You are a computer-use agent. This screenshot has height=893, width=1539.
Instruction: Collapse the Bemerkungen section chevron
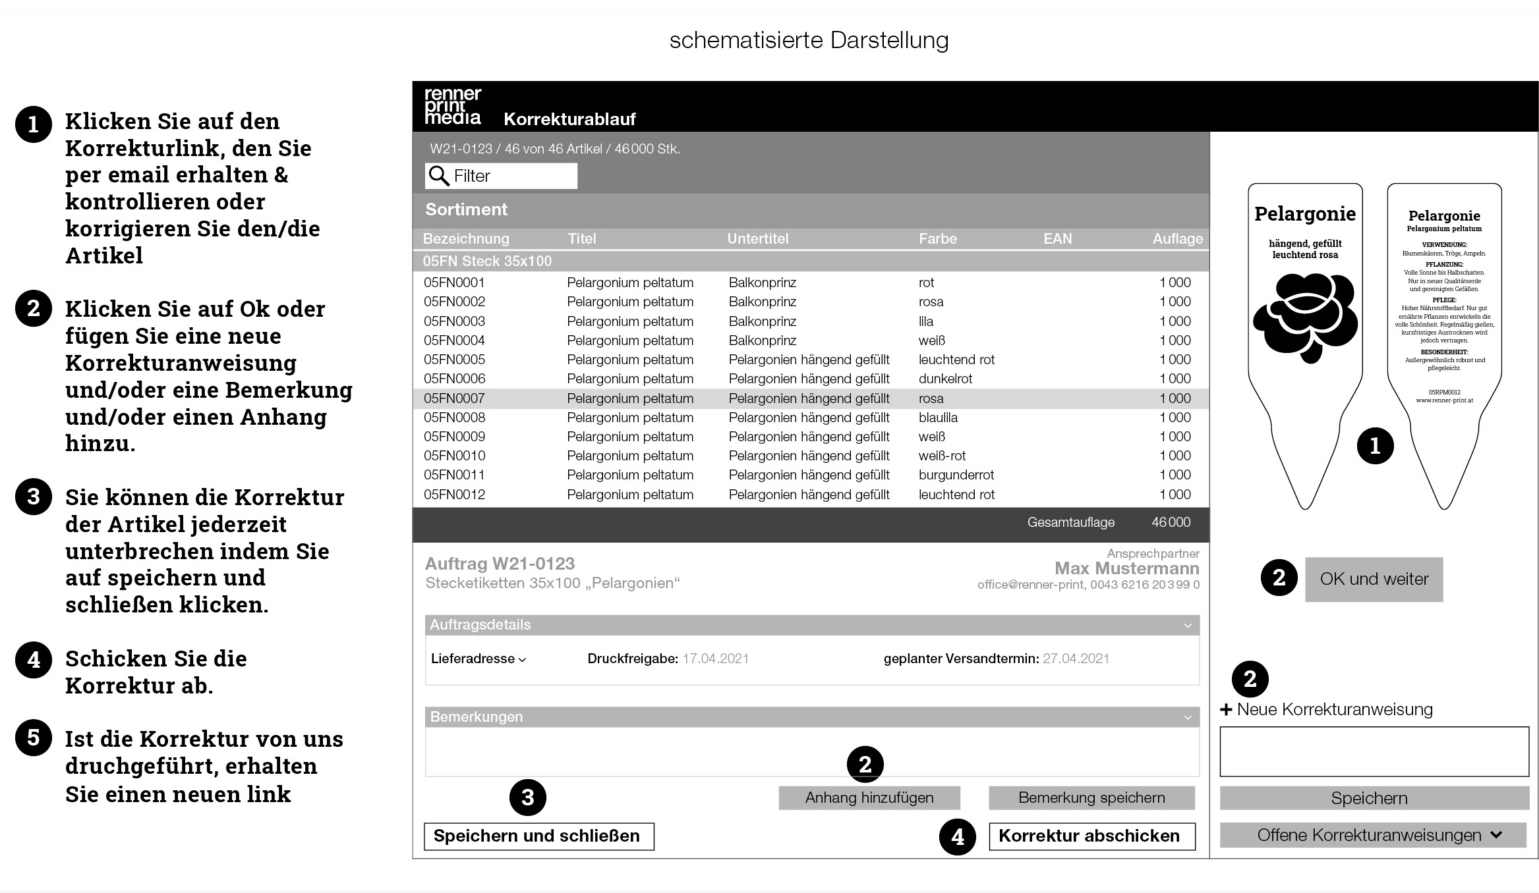pyautogui.click(x=1188, y=718)
